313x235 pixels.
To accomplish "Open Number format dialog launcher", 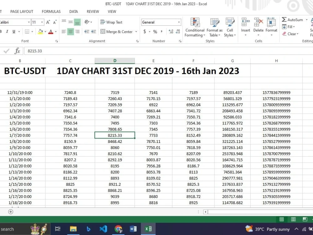I will 180,41.
